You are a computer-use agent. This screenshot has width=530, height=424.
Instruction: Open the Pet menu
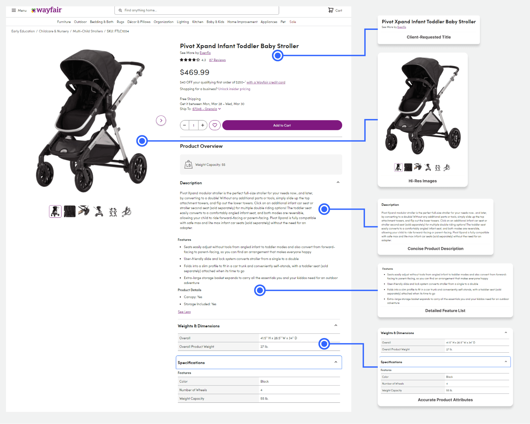(283, 22)
